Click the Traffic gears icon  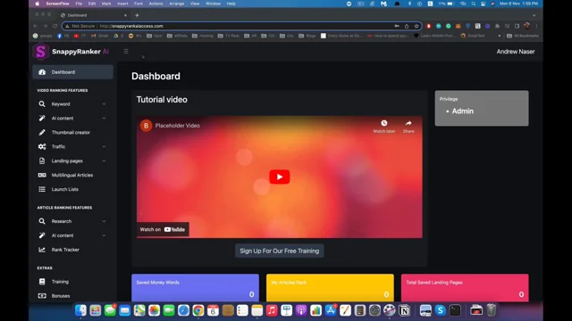(42, 146)
